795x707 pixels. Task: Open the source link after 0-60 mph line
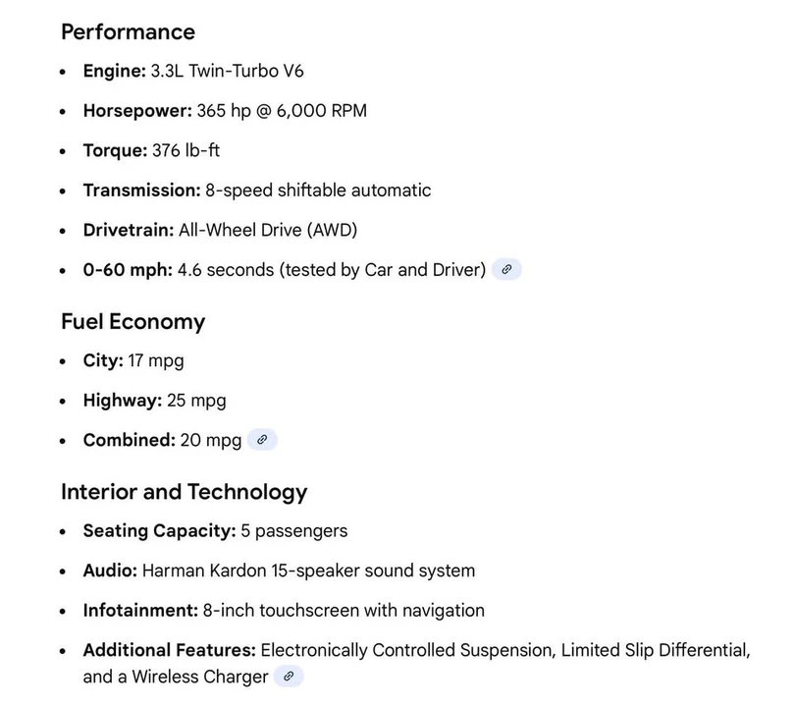click(506, 269)
